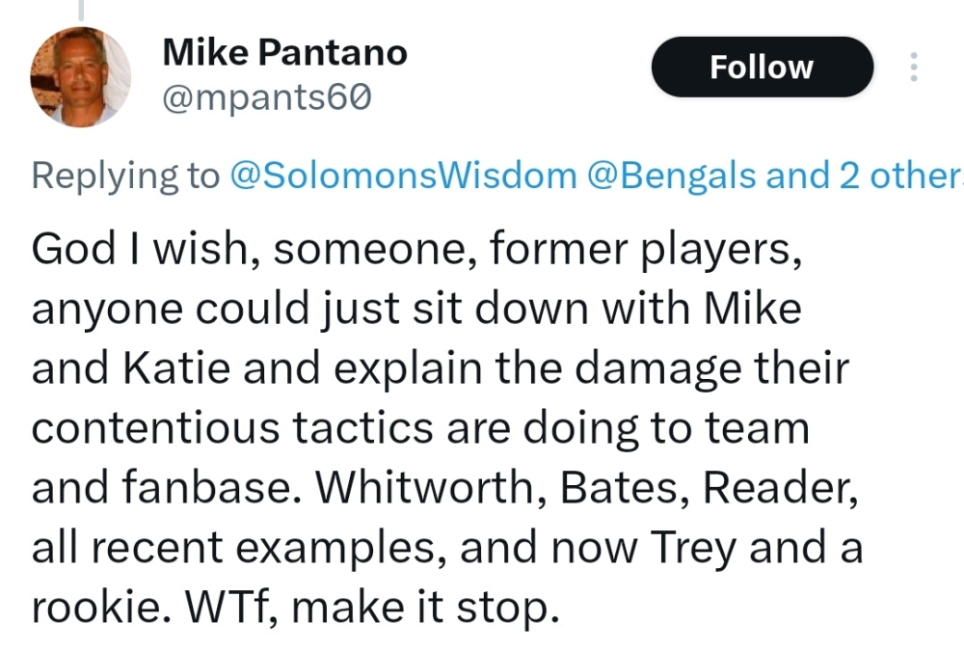Click the word "Whitworth" in the tweet

point(424,488)
